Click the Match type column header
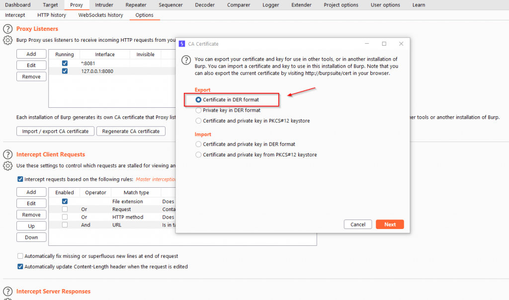The image size is (509, 300). 136,192
